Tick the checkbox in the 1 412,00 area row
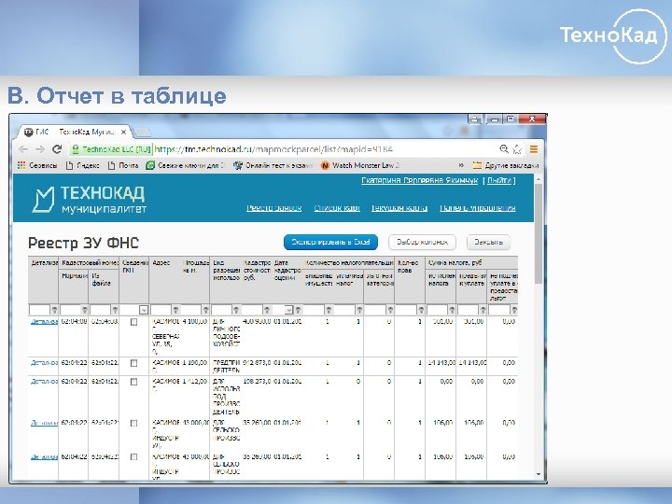The width and height of the screenshot is (672, 504). pyautogui.click(x=133, y=382)
